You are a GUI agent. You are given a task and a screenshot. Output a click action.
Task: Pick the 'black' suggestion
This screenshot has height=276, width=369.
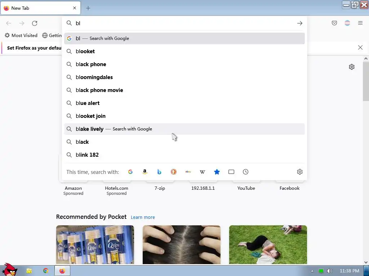184,142
